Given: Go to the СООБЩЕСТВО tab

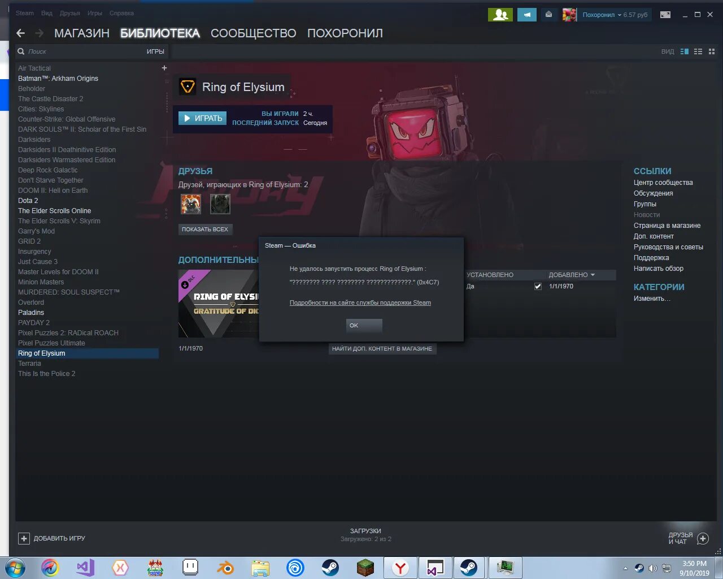Looking at the screenshot, I should [x=254, y=33].
